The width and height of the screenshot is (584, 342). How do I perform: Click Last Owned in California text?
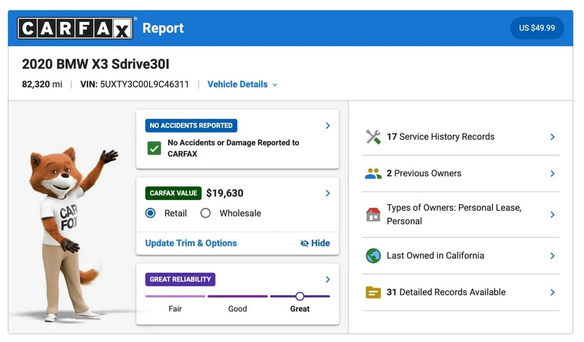pos(436,256)
